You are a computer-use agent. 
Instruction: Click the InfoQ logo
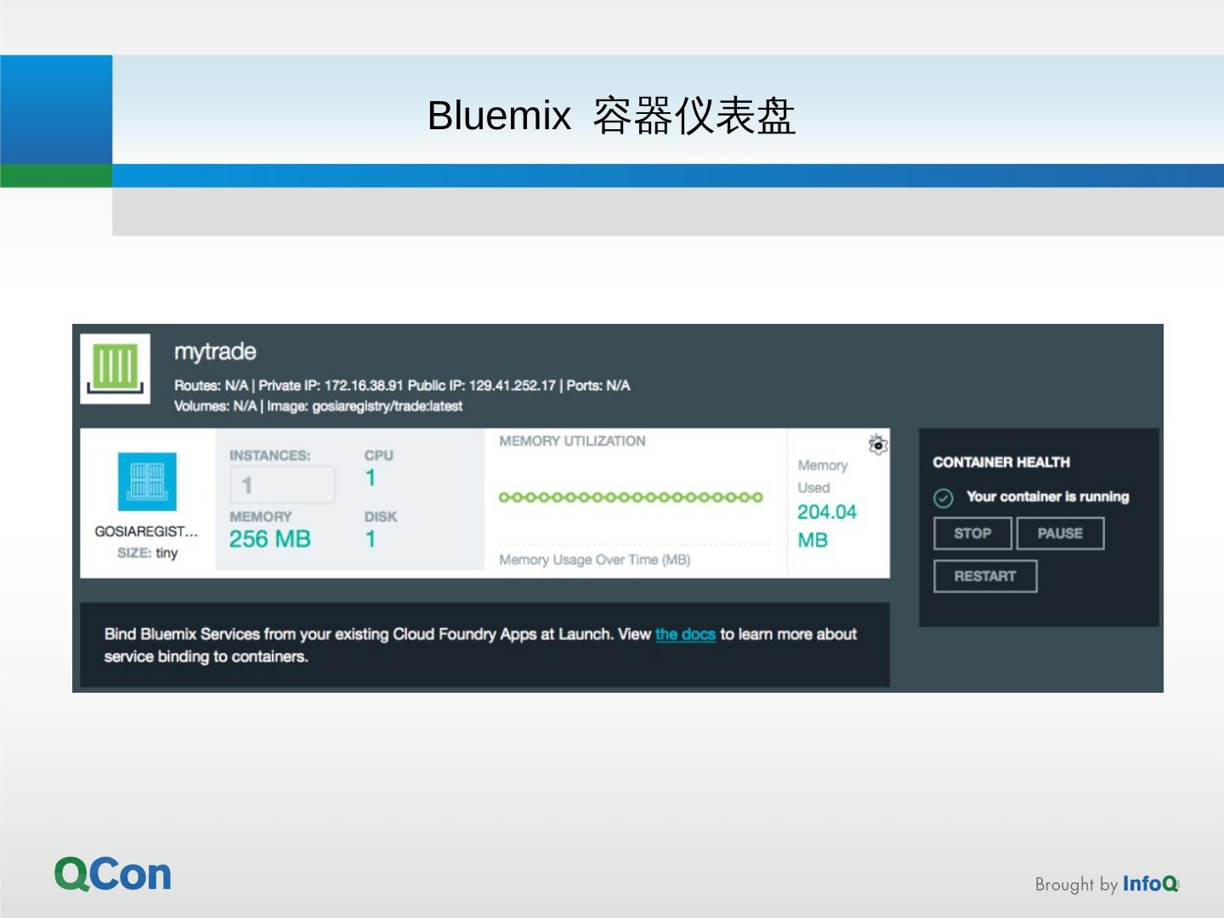click(1151, 884)
